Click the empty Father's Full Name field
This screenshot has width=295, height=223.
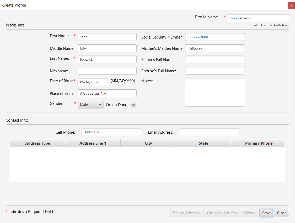pyautogui.click(x=215, y=59)
